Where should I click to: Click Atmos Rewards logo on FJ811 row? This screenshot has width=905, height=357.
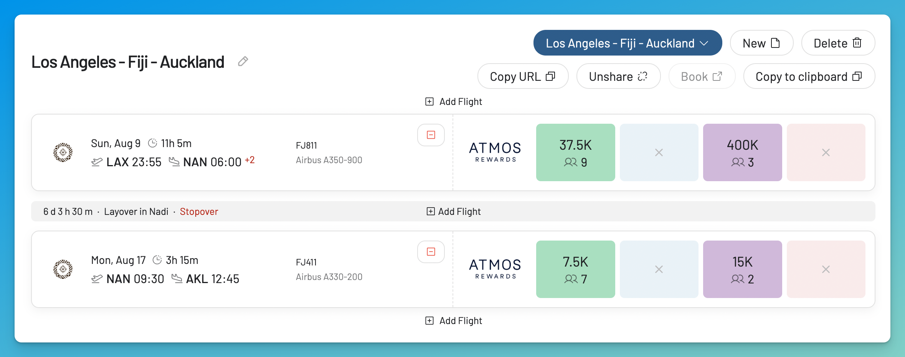(x=495, y=152)
